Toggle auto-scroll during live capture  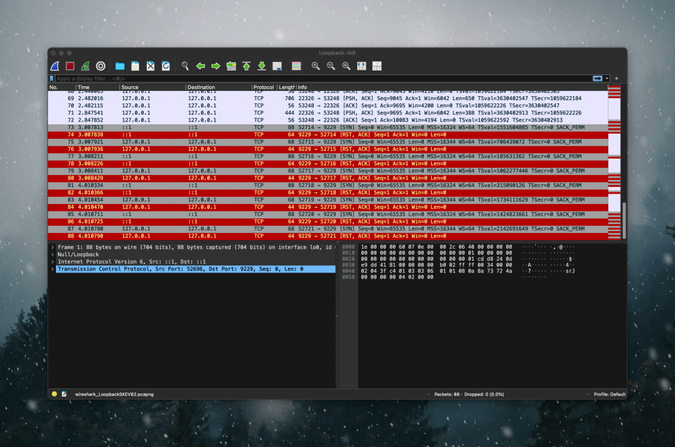[278, 66]
